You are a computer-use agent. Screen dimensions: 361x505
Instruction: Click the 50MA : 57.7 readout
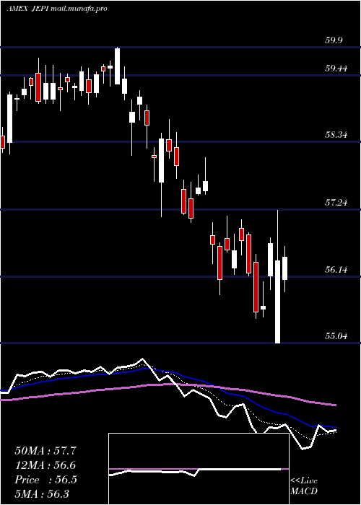pos(45,451)
